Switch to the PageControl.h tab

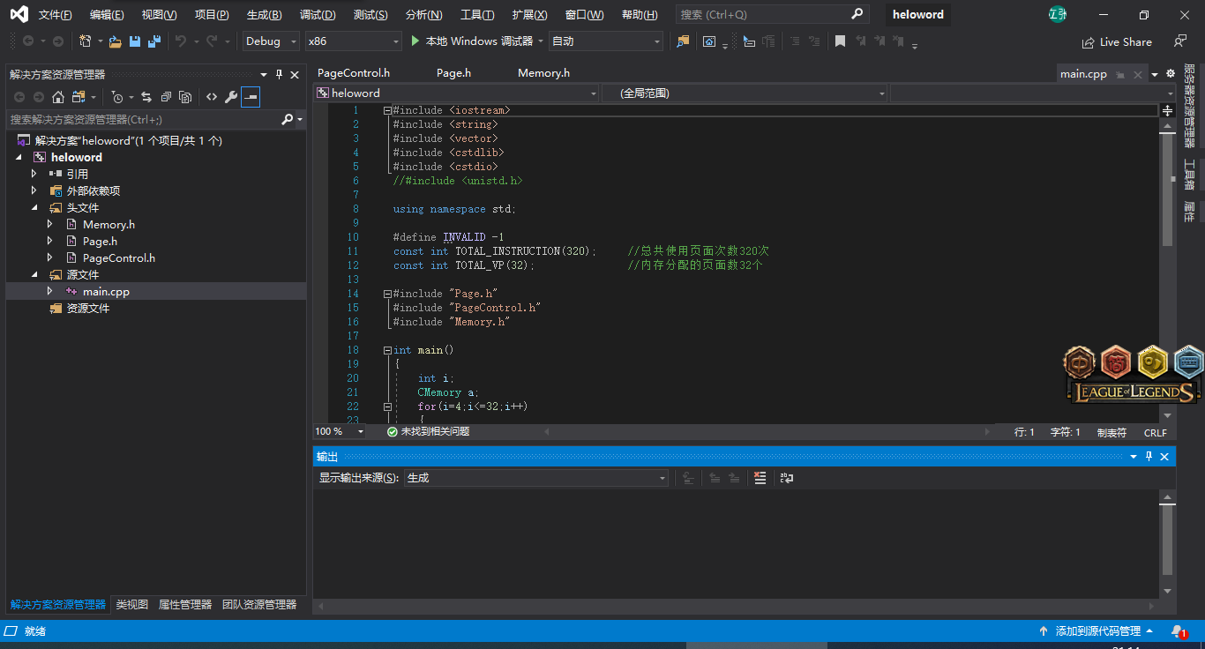pos(354,73)
